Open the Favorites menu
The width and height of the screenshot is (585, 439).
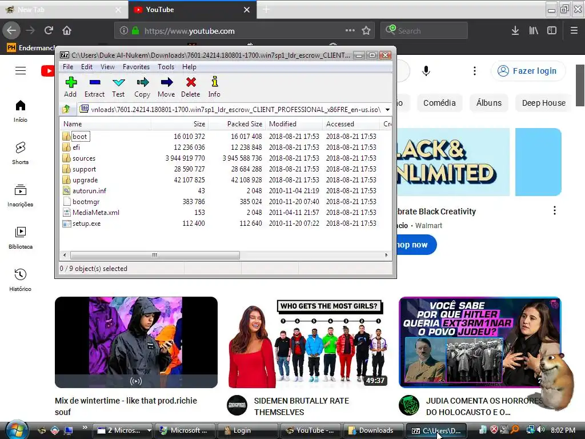point(136,67)
